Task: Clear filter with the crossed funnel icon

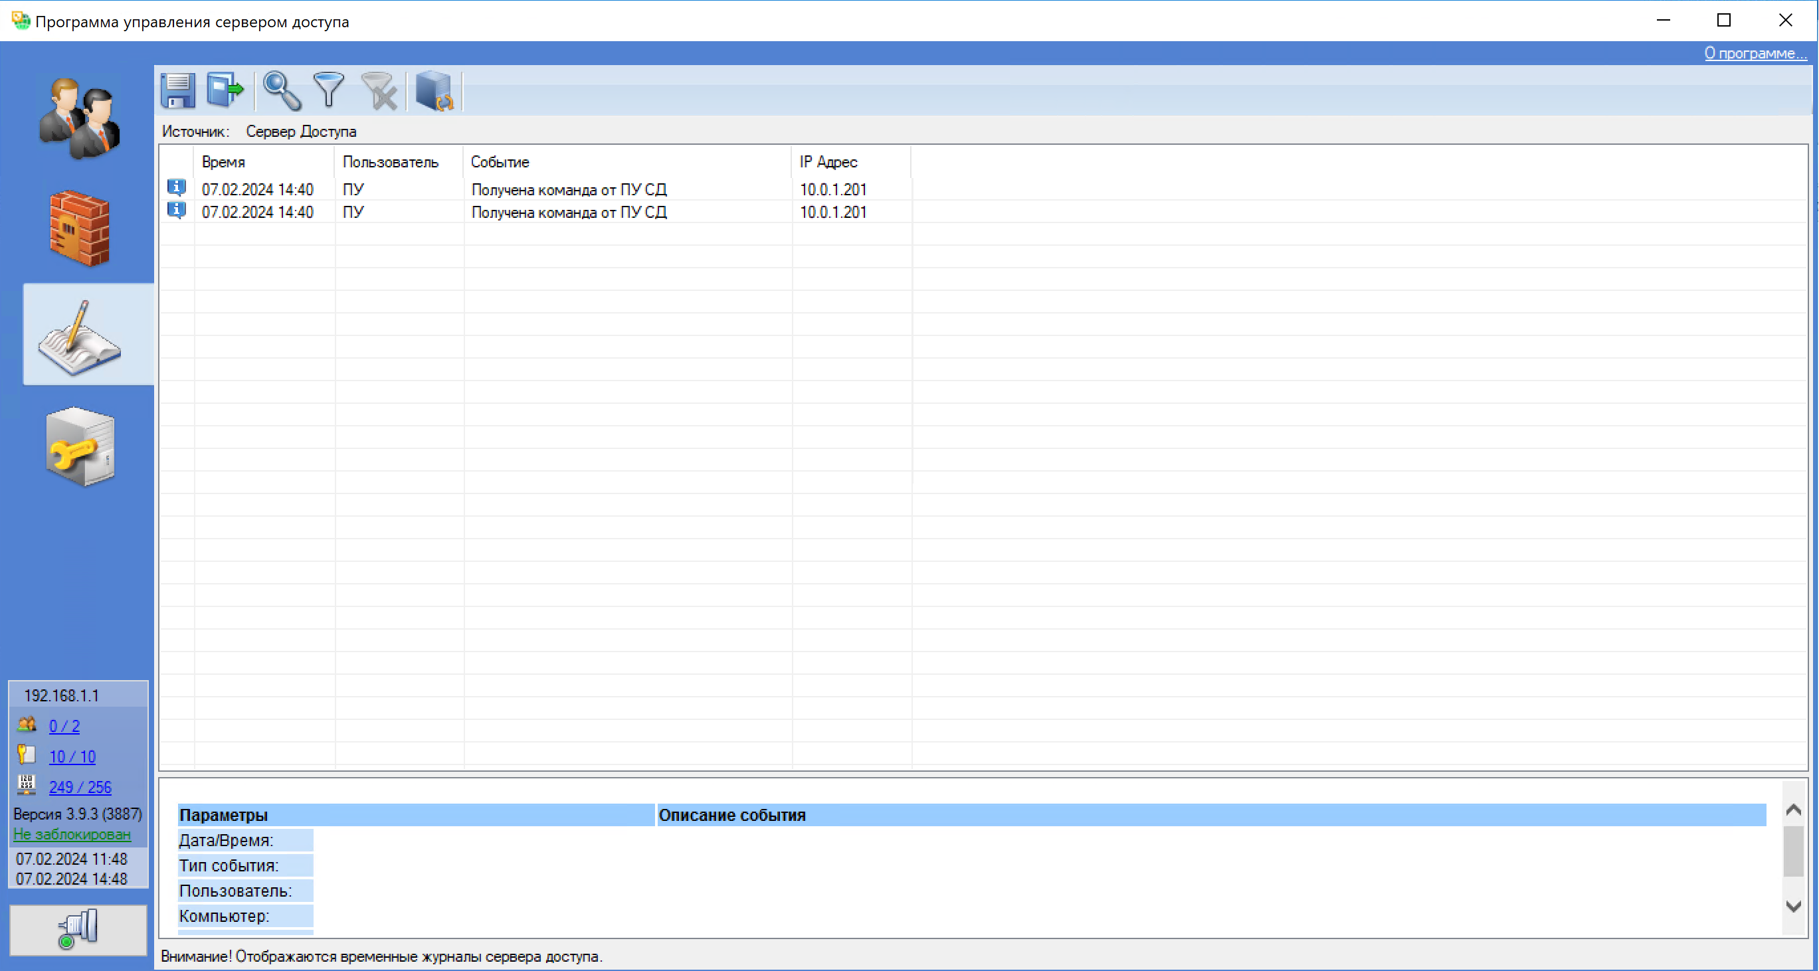Action: 380,91
